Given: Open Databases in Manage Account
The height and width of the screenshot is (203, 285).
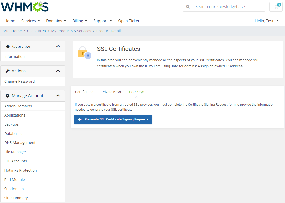Looking at the screenshot, I should pos(33,134).
